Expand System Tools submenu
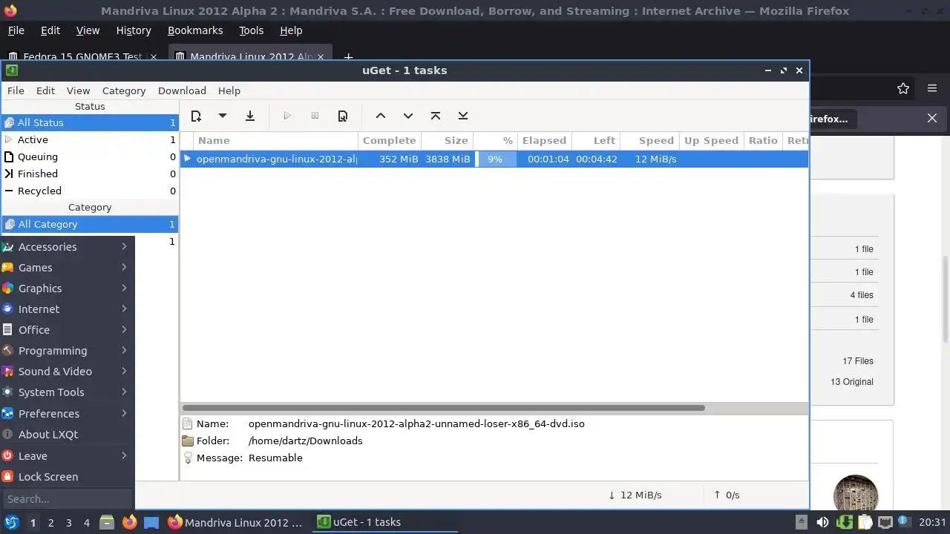The width and height of the screenshot is (950, 534). 68,392
